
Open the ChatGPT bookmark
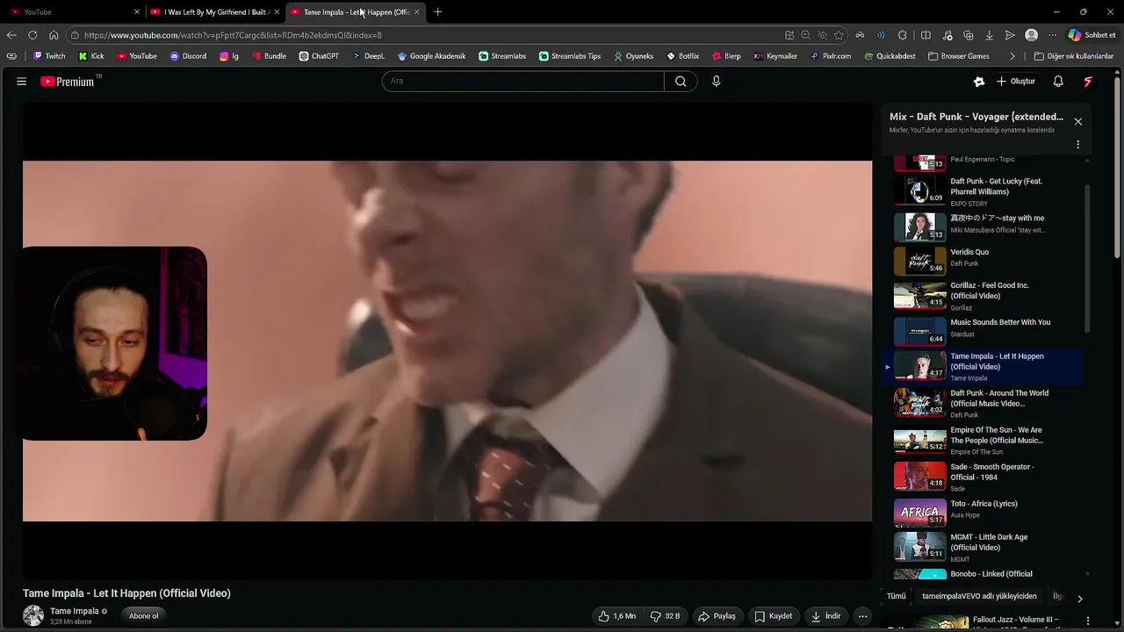[x=319, y=56]
